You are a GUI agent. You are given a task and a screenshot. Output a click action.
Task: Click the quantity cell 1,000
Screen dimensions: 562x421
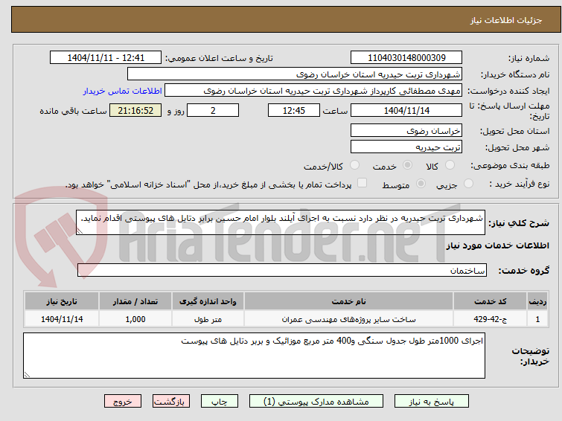135,319
